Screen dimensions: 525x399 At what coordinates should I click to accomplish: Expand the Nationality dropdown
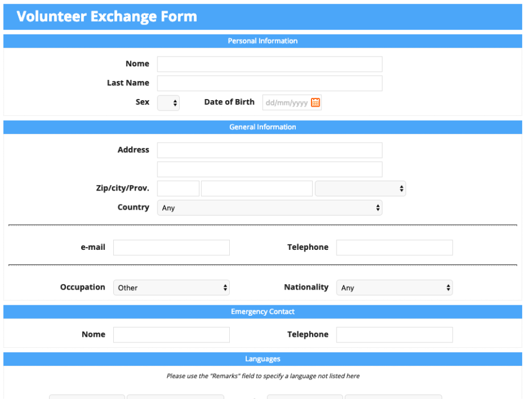(394, 288)
